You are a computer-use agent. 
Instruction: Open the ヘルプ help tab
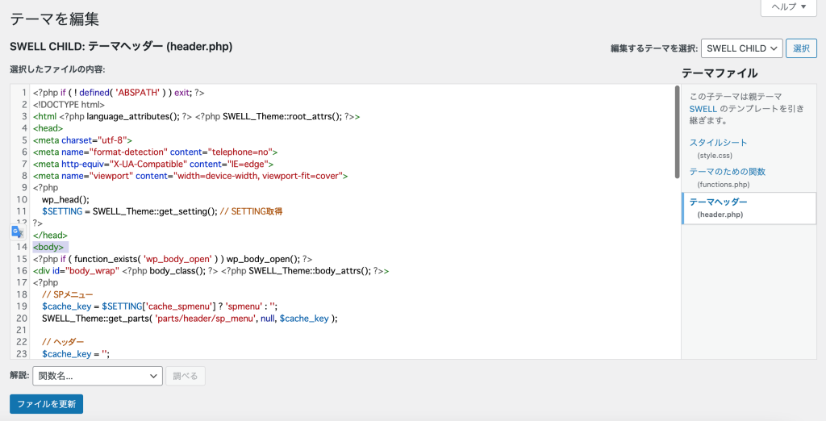tap(789, 6)
